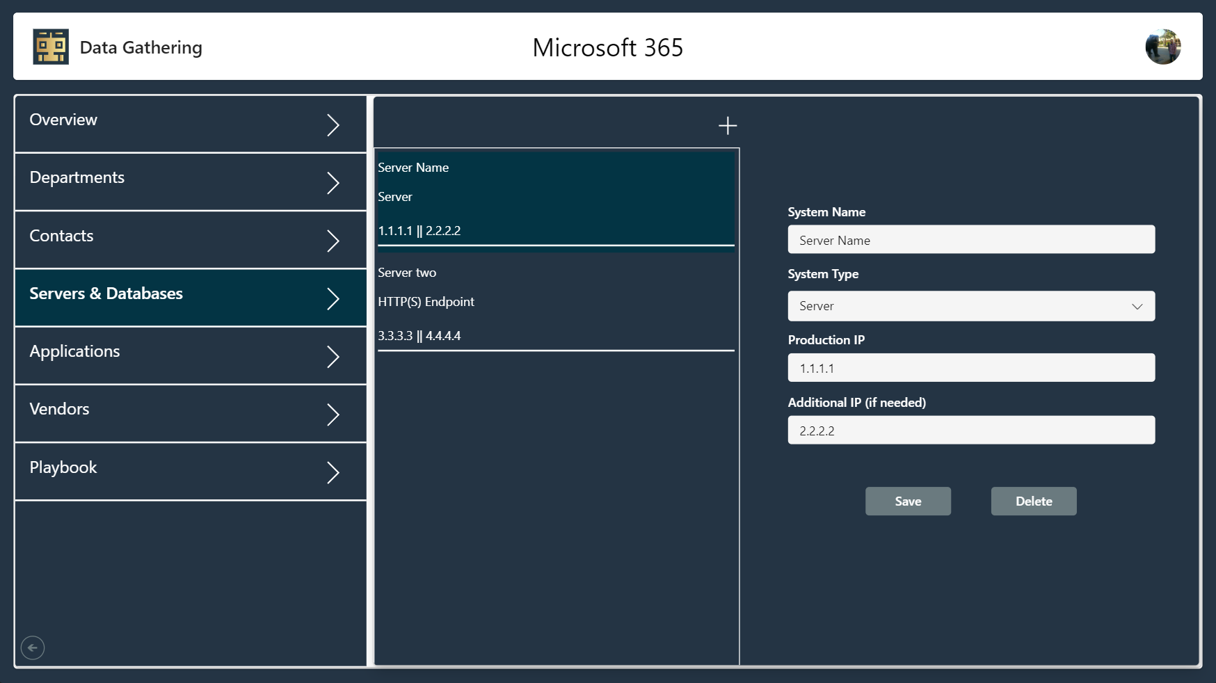Click the 'Additional IP (if needed)' label
This screenshot has width=1216, height=683.
coord(857,403)
